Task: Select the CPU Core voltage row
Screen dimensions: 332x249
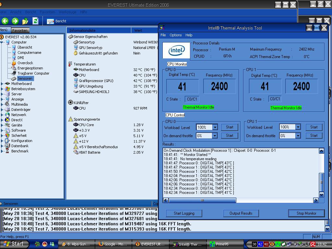Action: (115, 125)
